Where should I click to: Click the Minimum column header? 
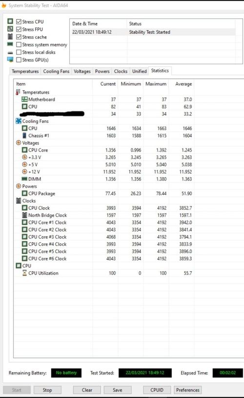(x=131, y=84)
